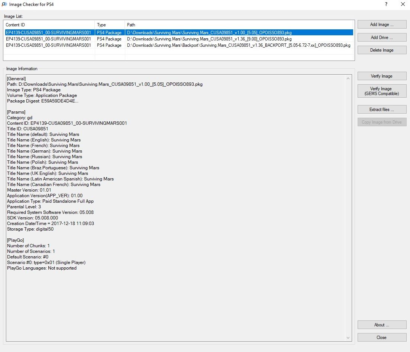The image size is (410, 352).
Task: Click the Title Name (German) line
Action: click(45, 151)
